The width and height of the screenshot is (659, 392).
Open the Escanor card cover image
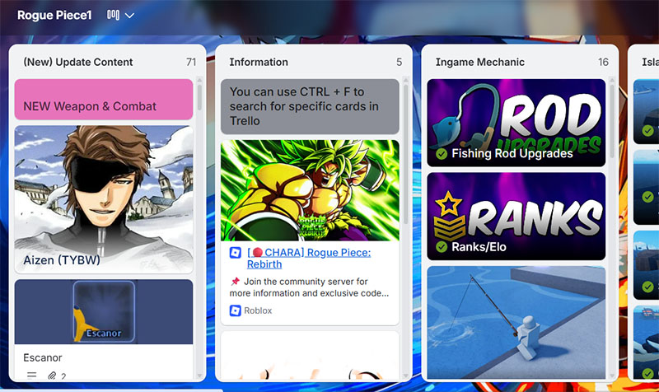(104, 312)
